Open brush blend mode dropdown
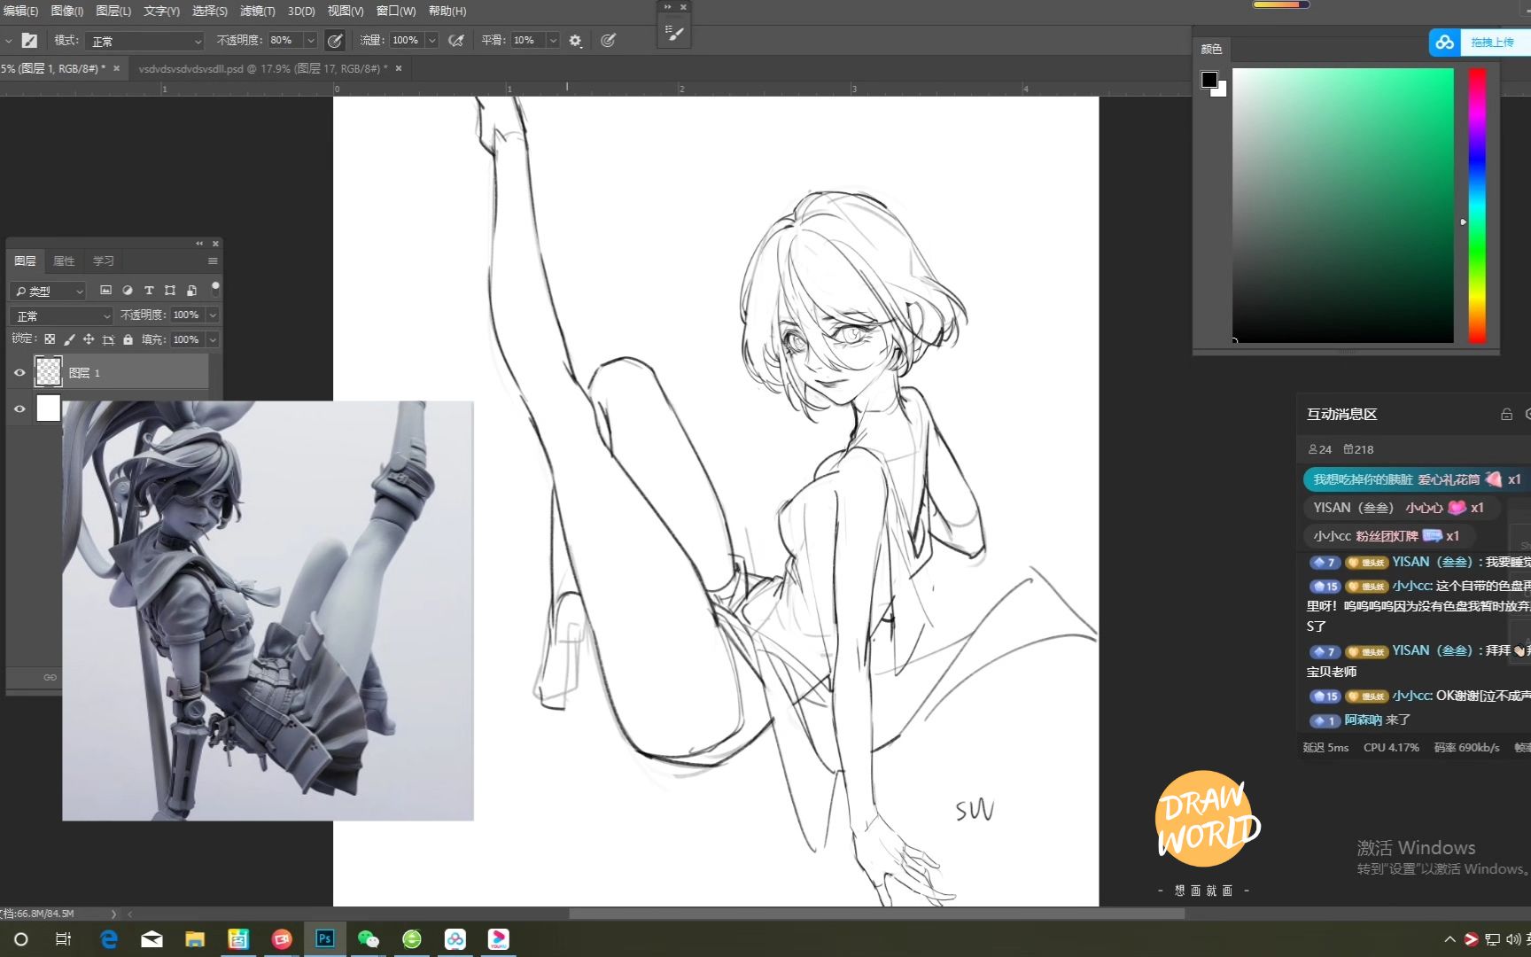 pyautogui.click(x=146, y=41)
